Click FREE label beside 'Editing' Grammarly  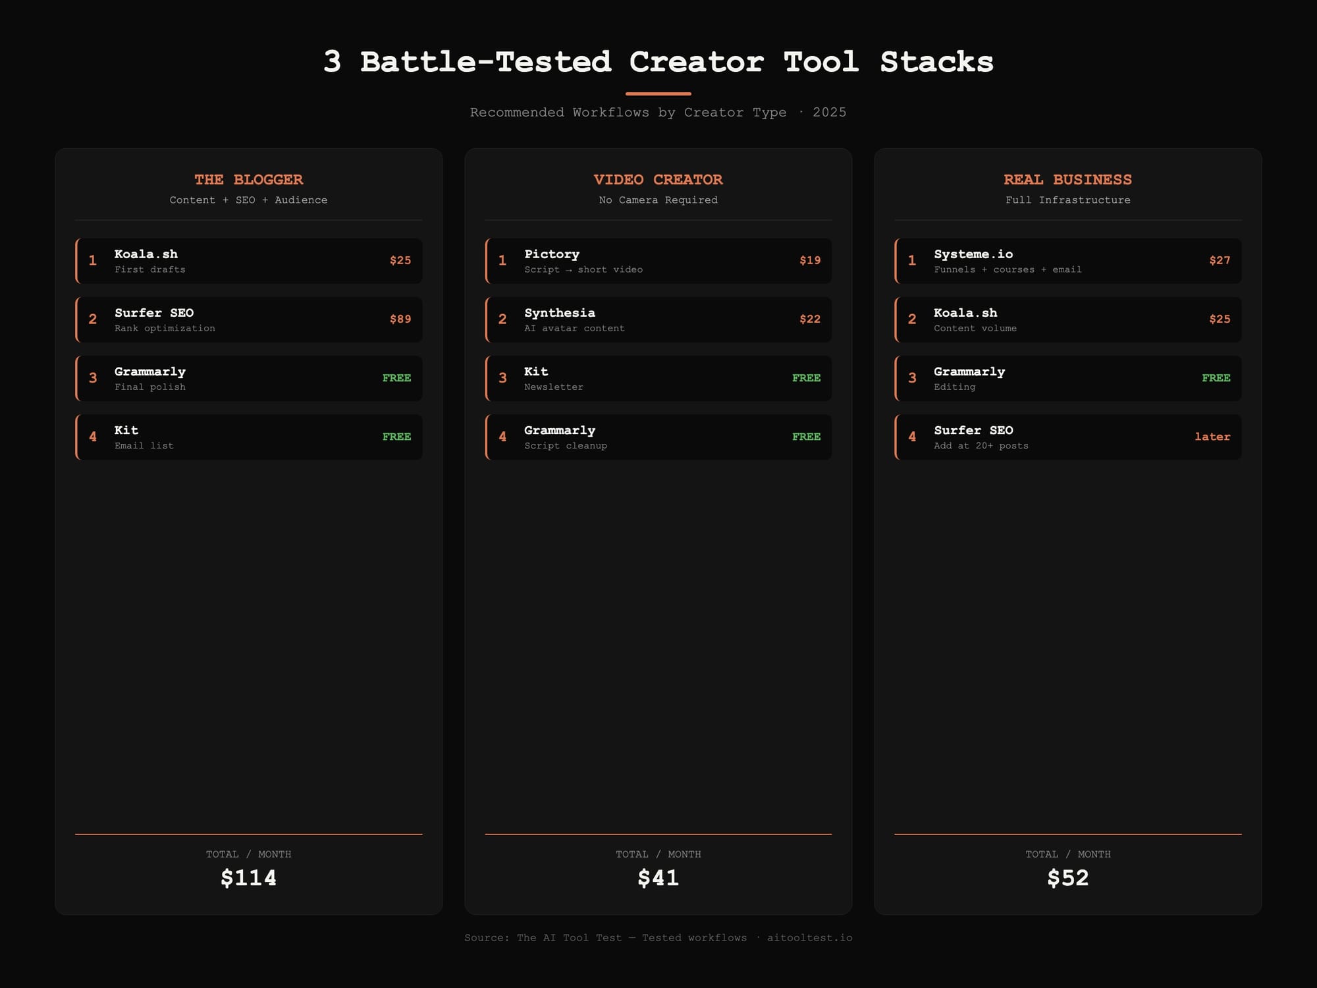[1216, 378]
